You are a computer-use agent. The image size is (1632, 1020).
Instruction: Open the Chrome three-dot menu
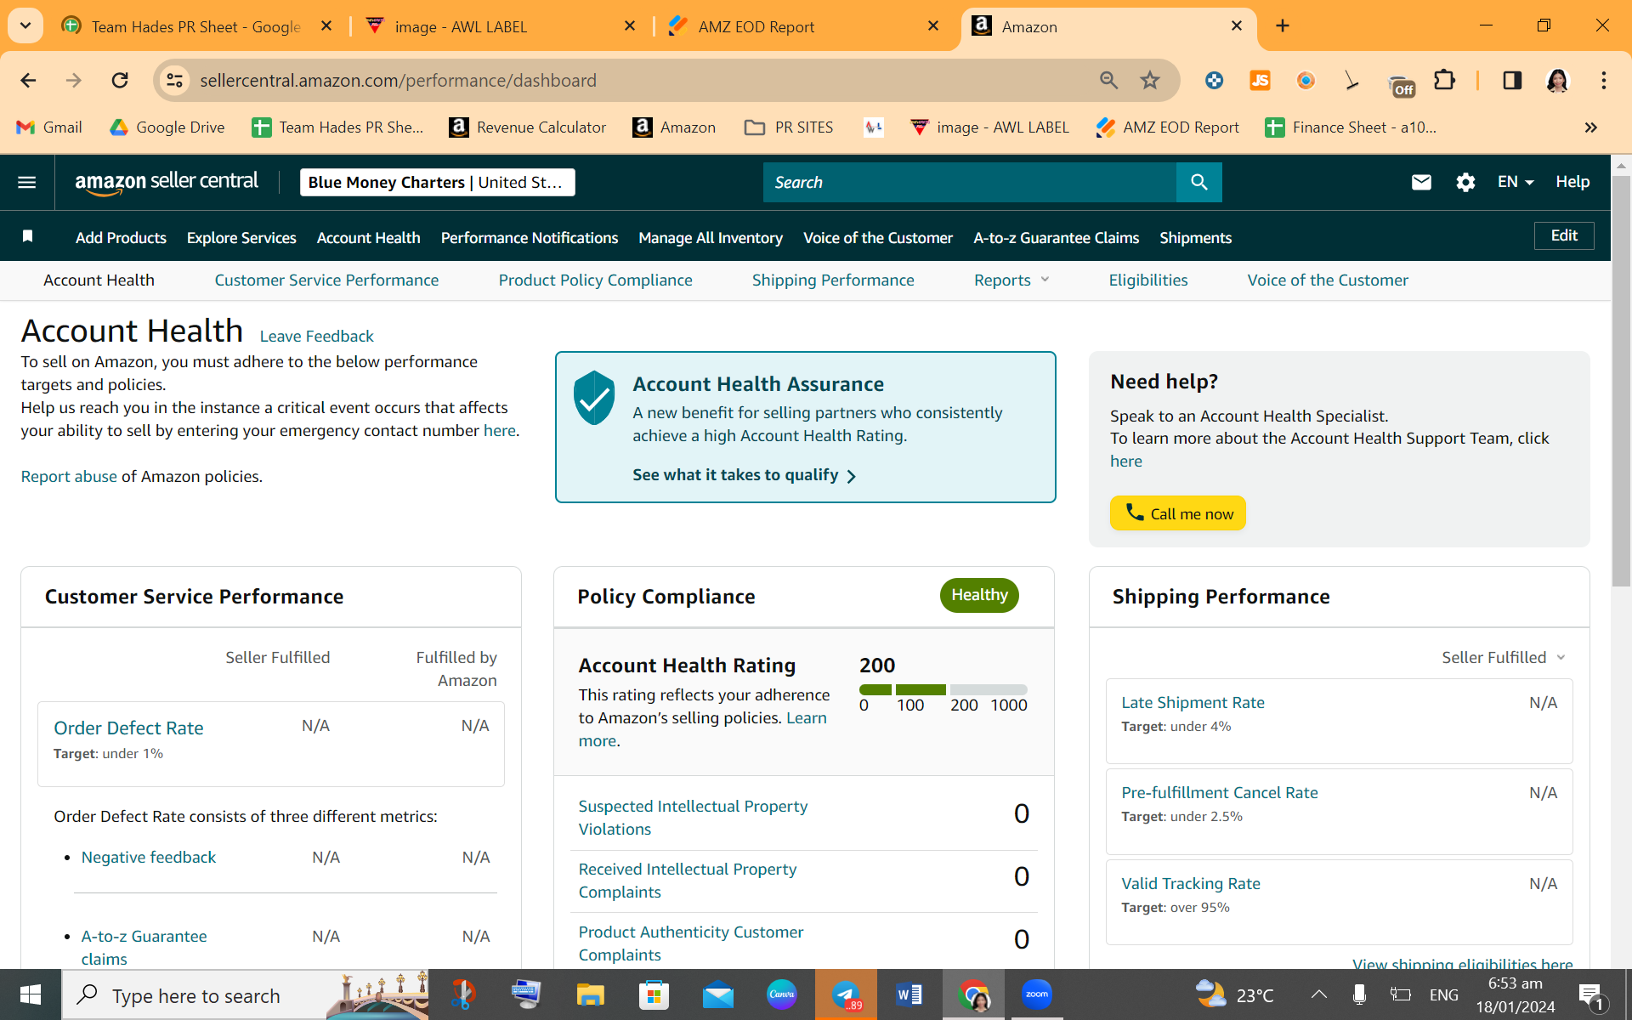(x=1604, y=80)
